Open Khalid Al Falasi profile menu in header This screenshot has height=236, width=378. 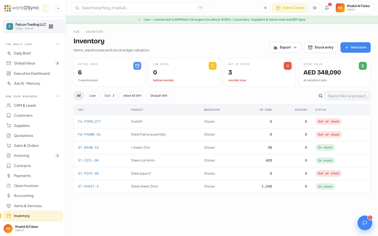pos(353,8)
